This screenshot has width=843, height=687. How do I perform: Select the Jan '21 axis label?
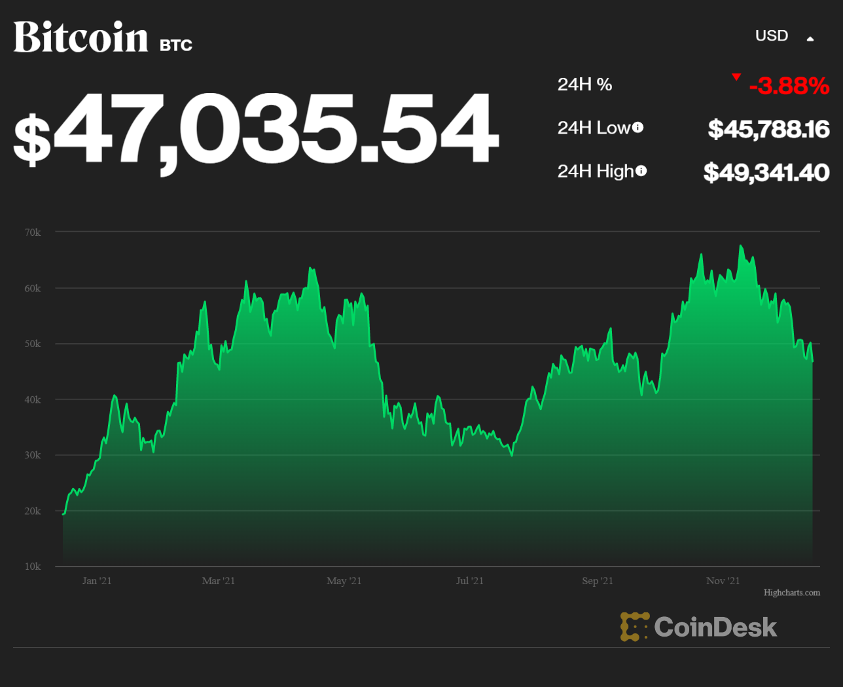coord(97,581)
